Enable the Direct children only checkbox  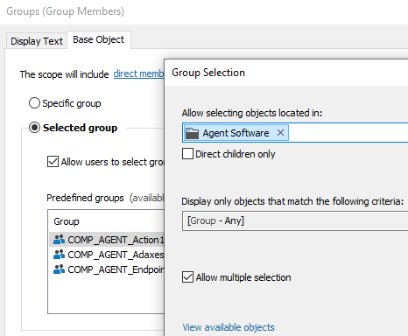click(x=187, y=153)
